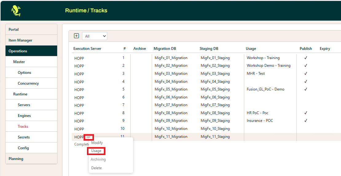Open Tracks sidebar entry

point(31,126)
